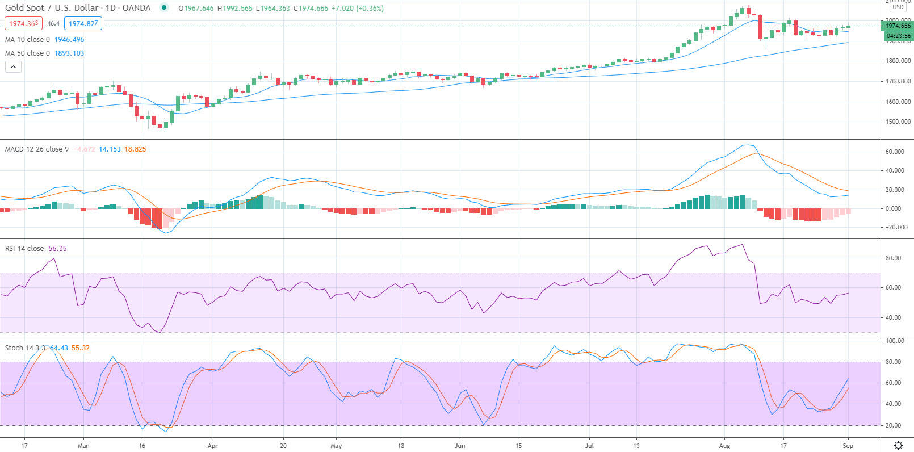
Task: Select the MA 10 close 0 legend
Action: 27,40
